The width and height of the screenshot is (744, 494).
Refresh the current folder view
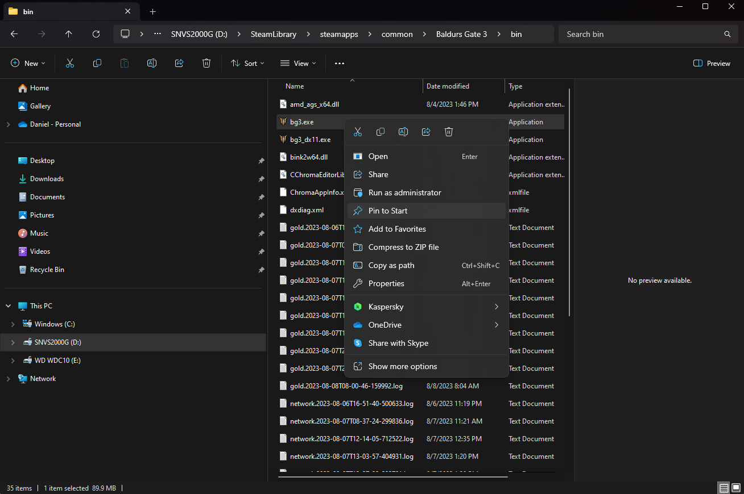point(96,34)
